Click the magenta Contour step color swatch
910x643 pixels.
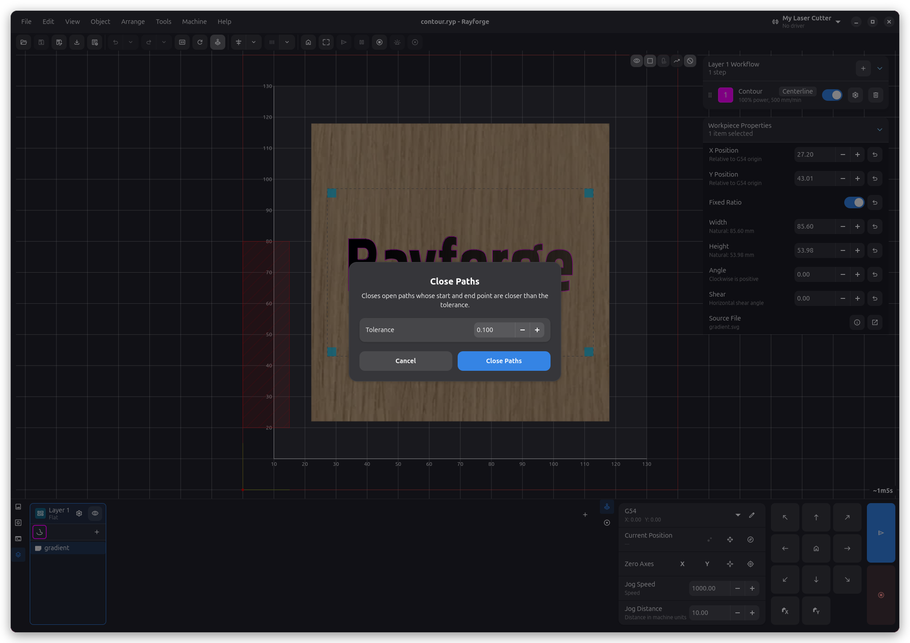(x=726, y=95)
